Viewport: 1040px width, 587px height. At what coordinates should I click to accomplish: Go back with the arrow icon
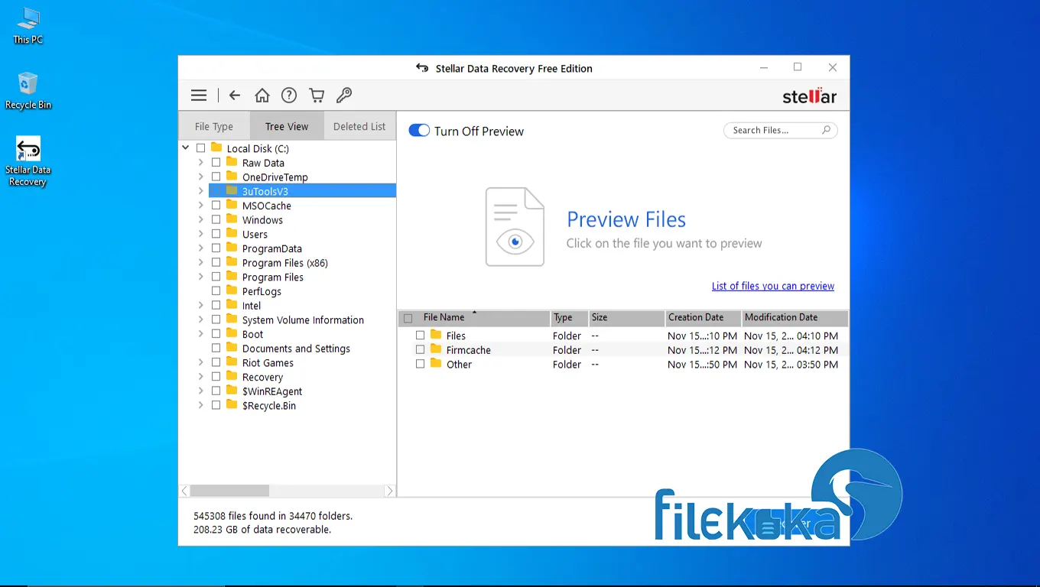coord(235,96)
